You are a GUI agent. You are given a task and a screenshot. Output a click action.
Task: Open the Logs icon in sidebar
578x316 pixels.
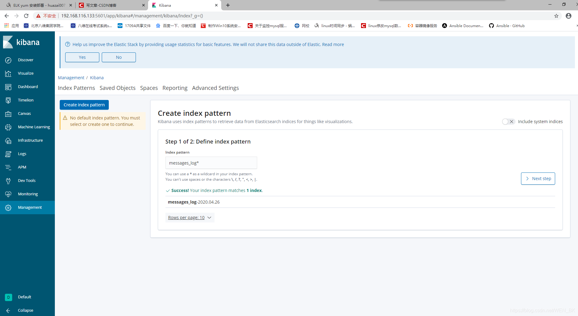tap(8, 154)
